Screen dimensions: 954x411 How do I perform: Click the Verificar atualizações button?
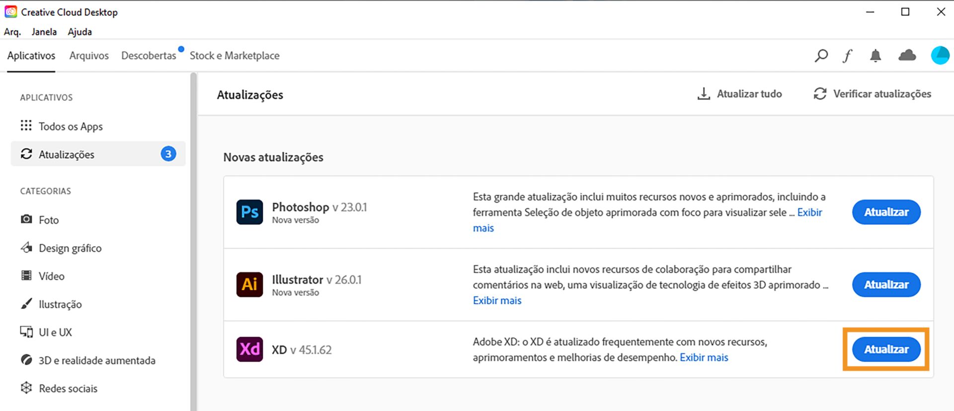coord(872,94)
